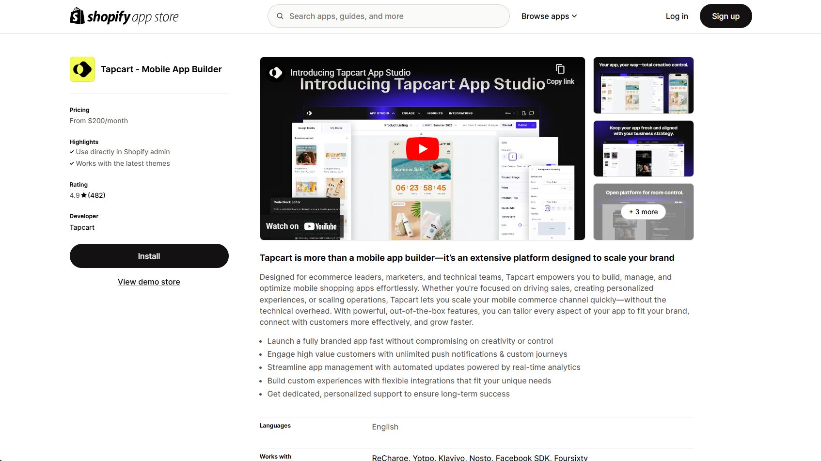Screen dimensions: 821x461
Task: Click 'Build custom experiences' bullet
Action: (410, 381)
